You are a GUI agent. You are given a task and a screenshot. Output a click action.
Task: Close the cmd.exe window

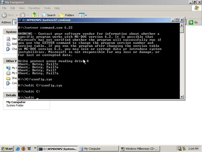pyautogui.click(x=182, y=20)
